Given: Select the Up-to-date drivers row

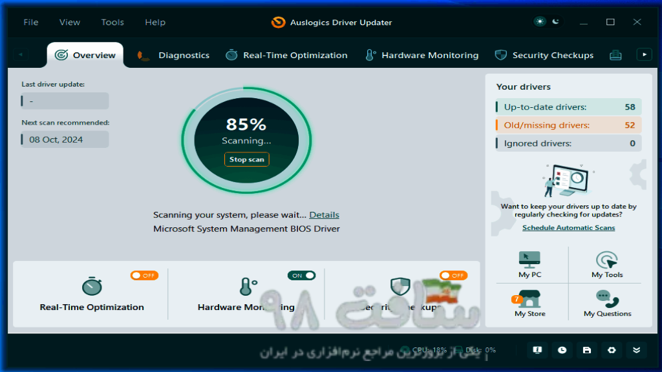Looking at the screenshot, I should 568,107.
